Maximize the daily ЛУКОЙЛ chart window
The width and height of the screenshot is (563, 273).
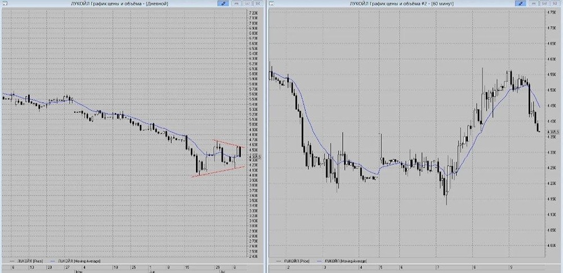click(x=247, y=3)
